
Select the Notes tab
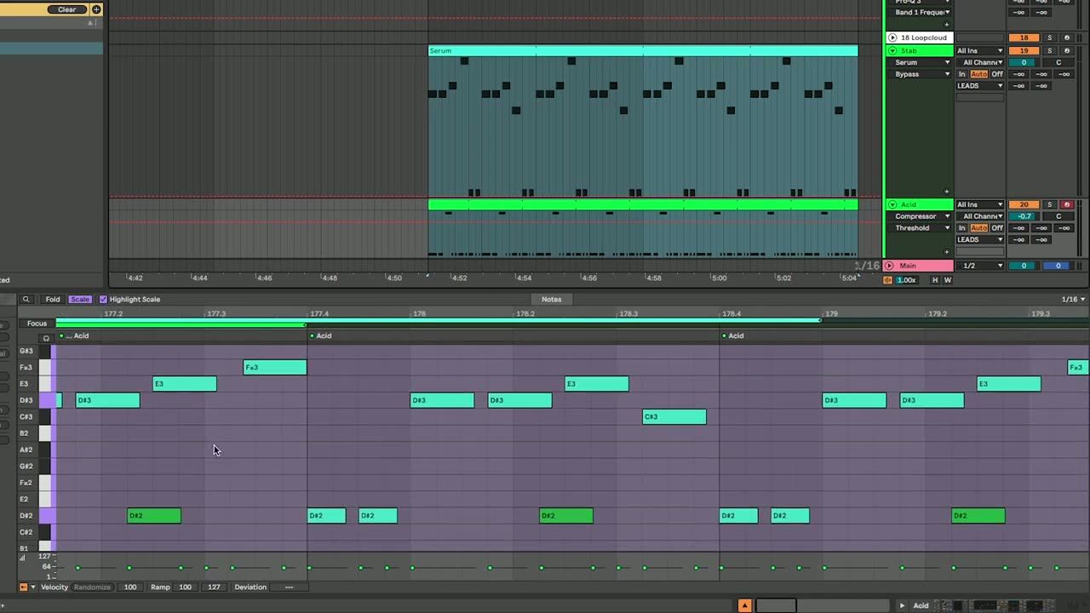point(552,300)
